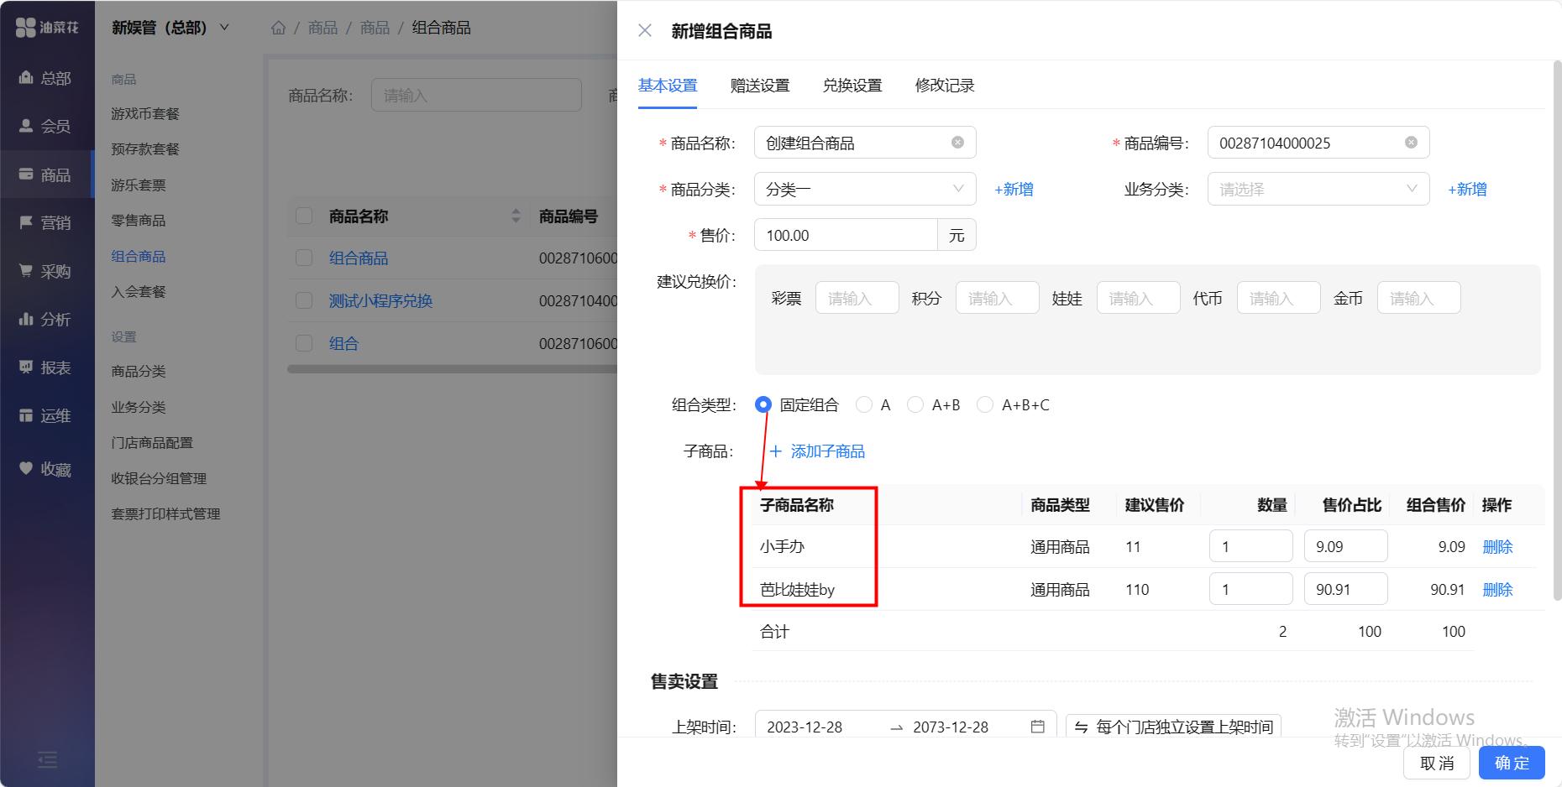Image resolution: width=1562 pixels, height=787 pixels.
Task: Open 套票打印样式管理 menu item
Action: (x=165, y=513)
